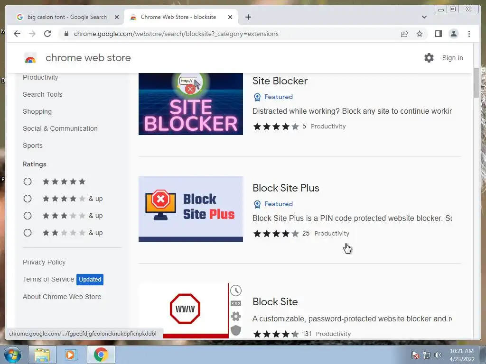Open Windows Explorer from the taskbar
The height and width of the screenshot is (364, 486).
[x=42, y=355]
